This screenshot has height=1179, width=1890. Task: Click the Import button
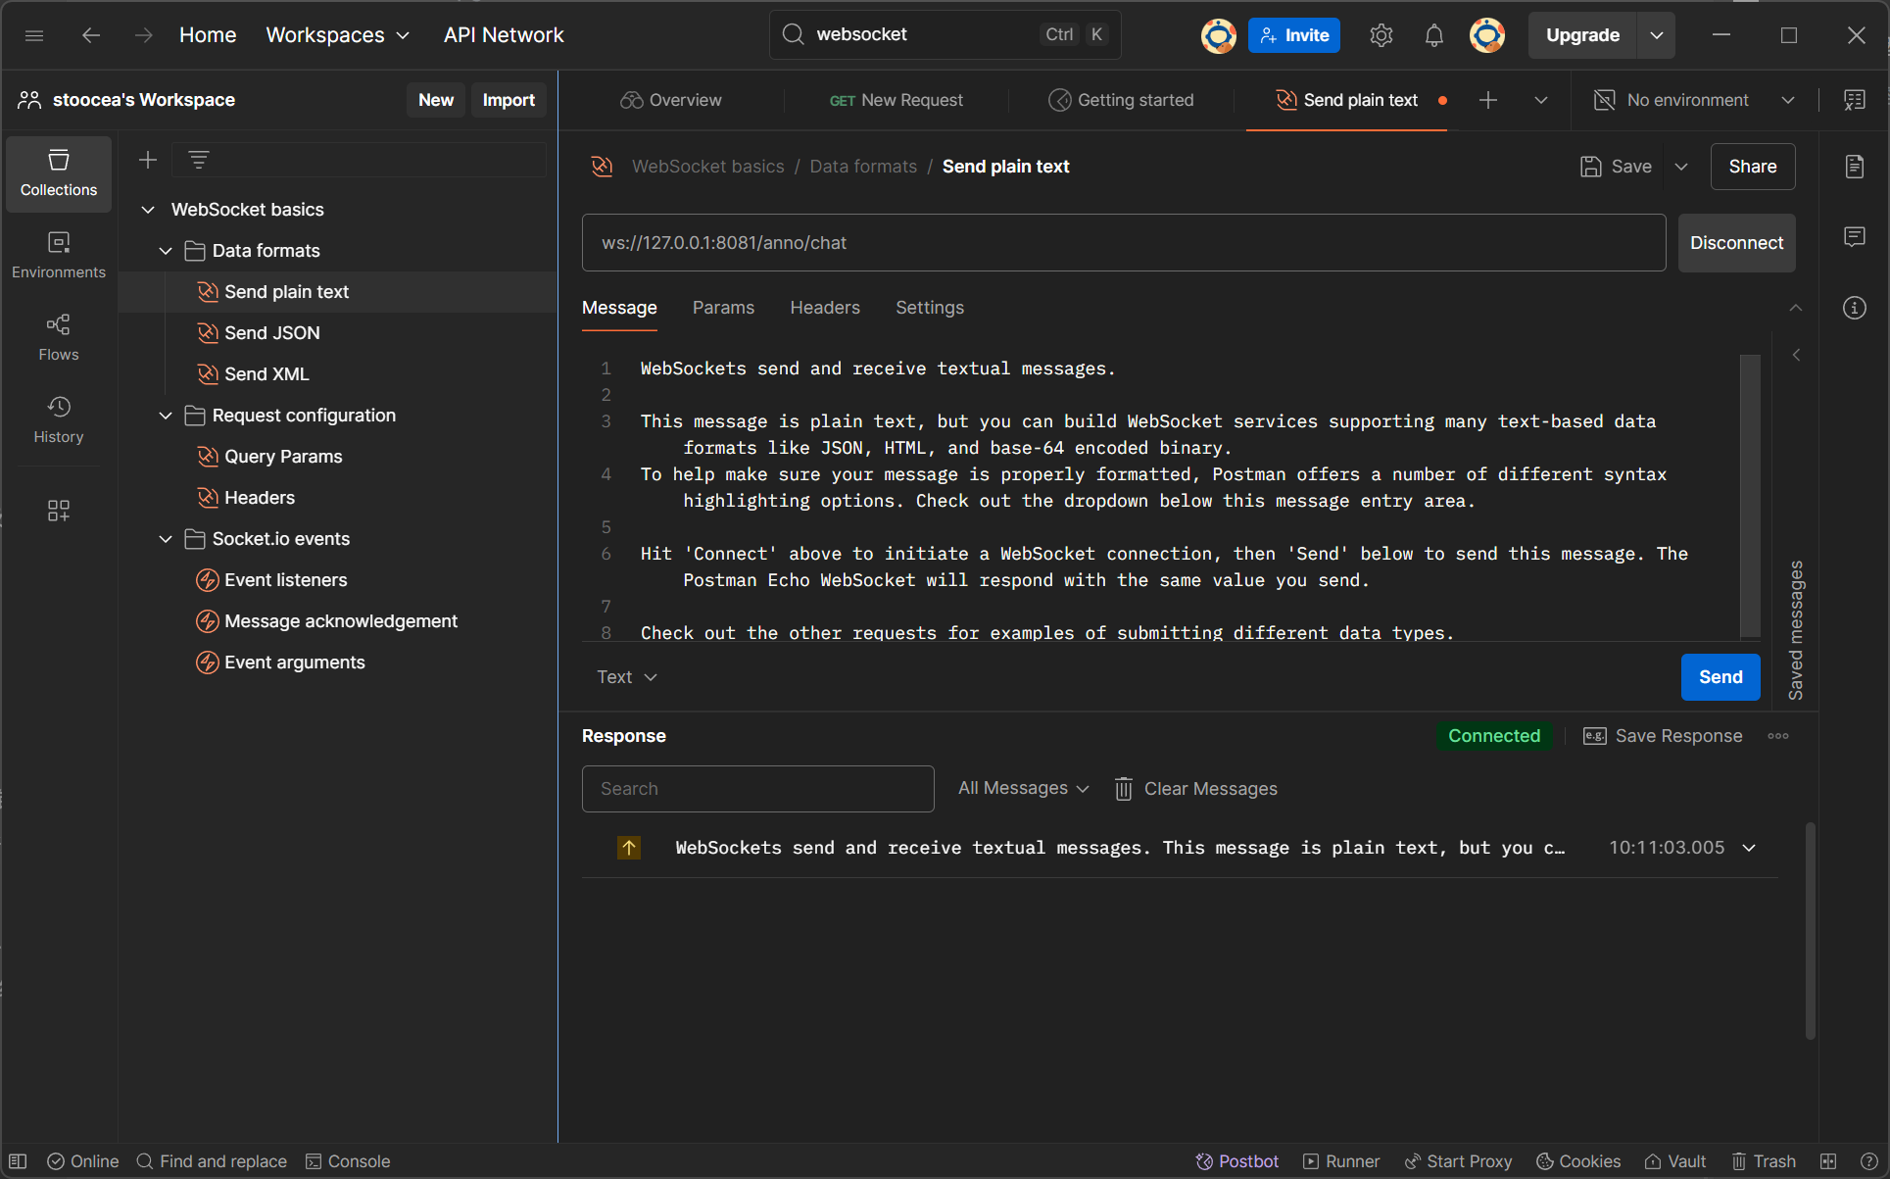(x=509, y=100)
